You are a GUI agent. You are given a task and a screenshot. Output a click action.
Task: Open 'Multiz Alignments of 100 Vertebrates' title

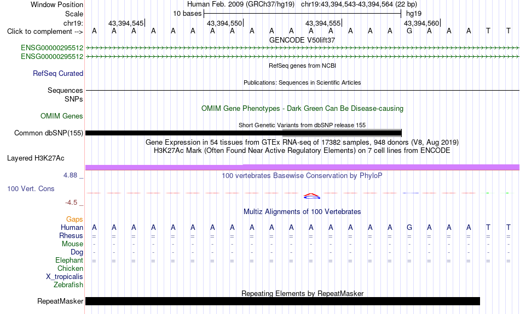pyautogui.click(x=302, y=212)
